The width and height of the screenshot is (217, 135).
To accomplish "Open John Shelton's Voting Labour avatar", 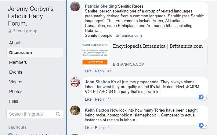I will click(75, 82).
